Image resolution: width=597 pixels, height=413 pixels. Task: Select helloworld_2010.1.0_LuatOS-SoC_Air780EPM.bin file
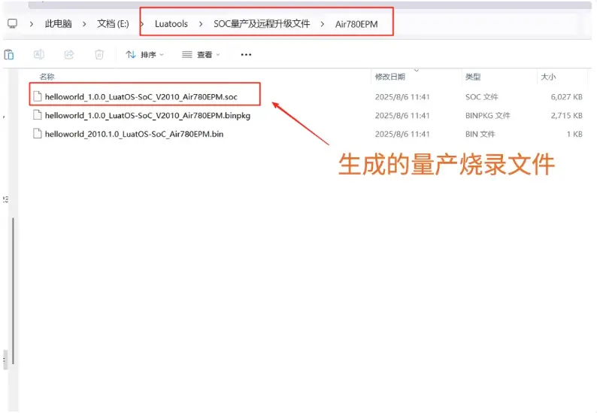[134, 134]
